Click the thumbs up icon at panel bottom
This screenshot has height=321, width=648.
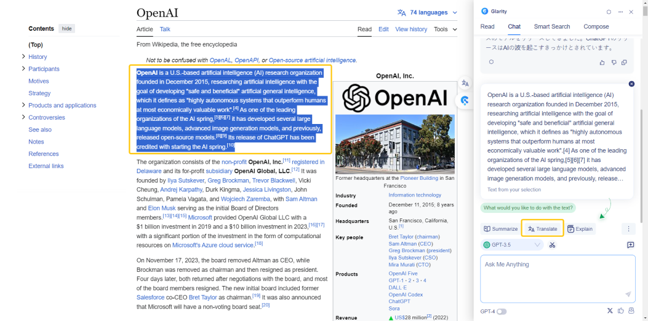click(621, 311)
